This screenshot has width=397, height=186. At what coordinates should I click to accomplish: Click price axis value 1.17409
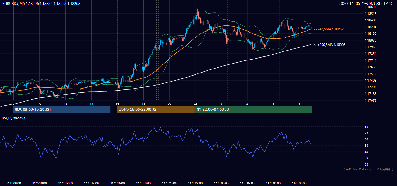point(371,80)
